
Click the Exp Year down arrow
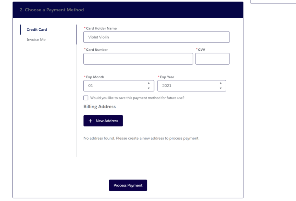221,88
